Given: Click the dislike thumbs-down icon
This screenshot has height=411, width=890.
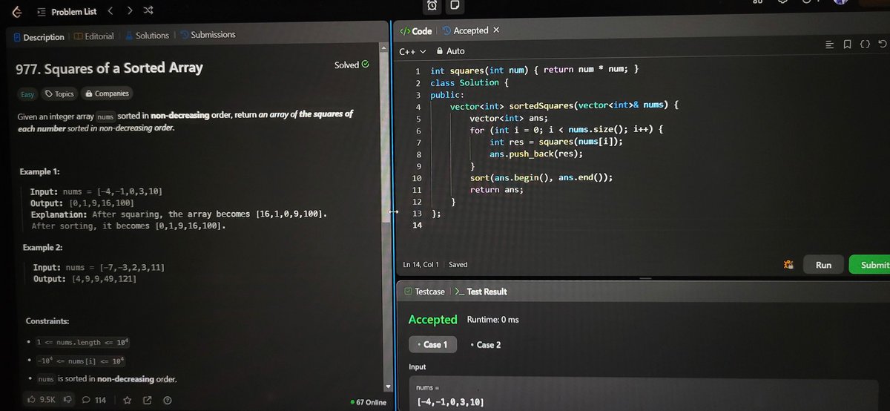Looking at the screenshot, I should pos(67,400).
